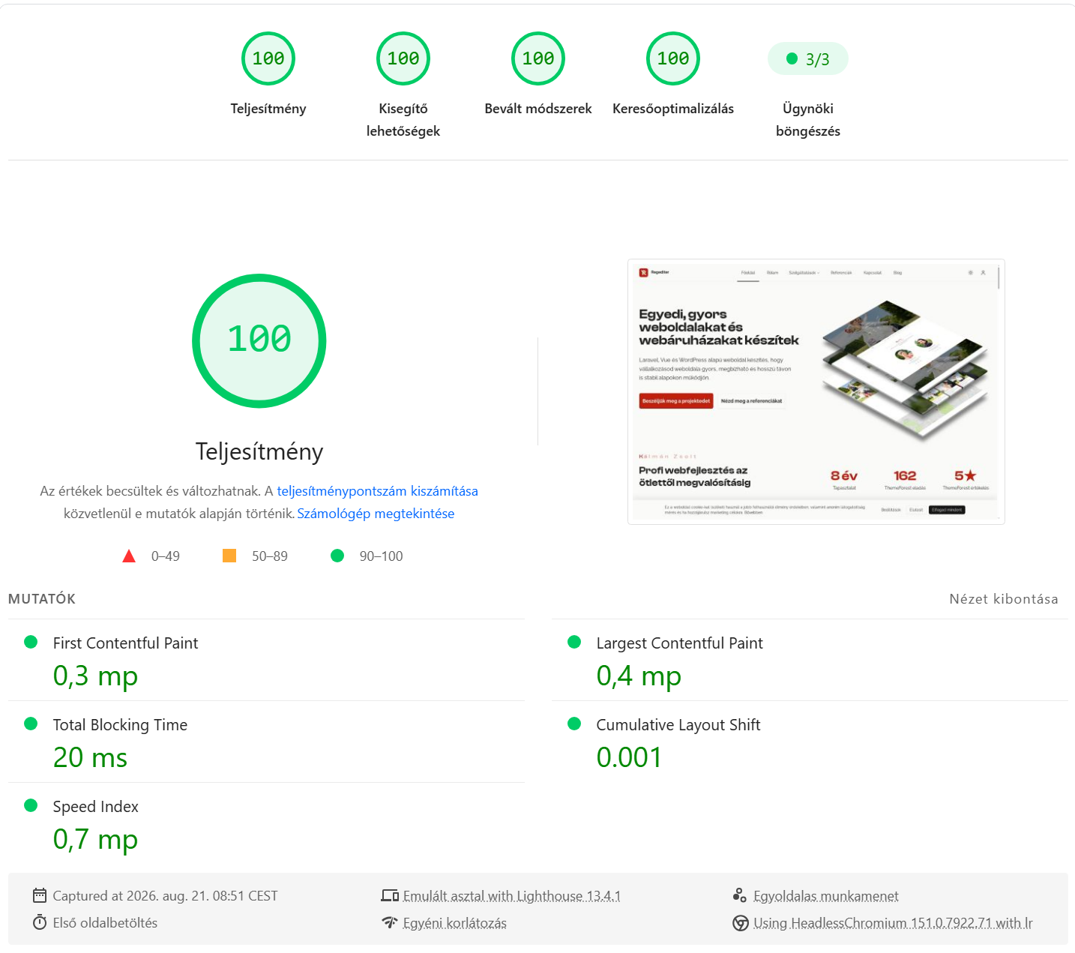Open the Teljesítmény 100 score gauge at top
The height and width of the screenshot is (953, 1075).
click(268, 58)
